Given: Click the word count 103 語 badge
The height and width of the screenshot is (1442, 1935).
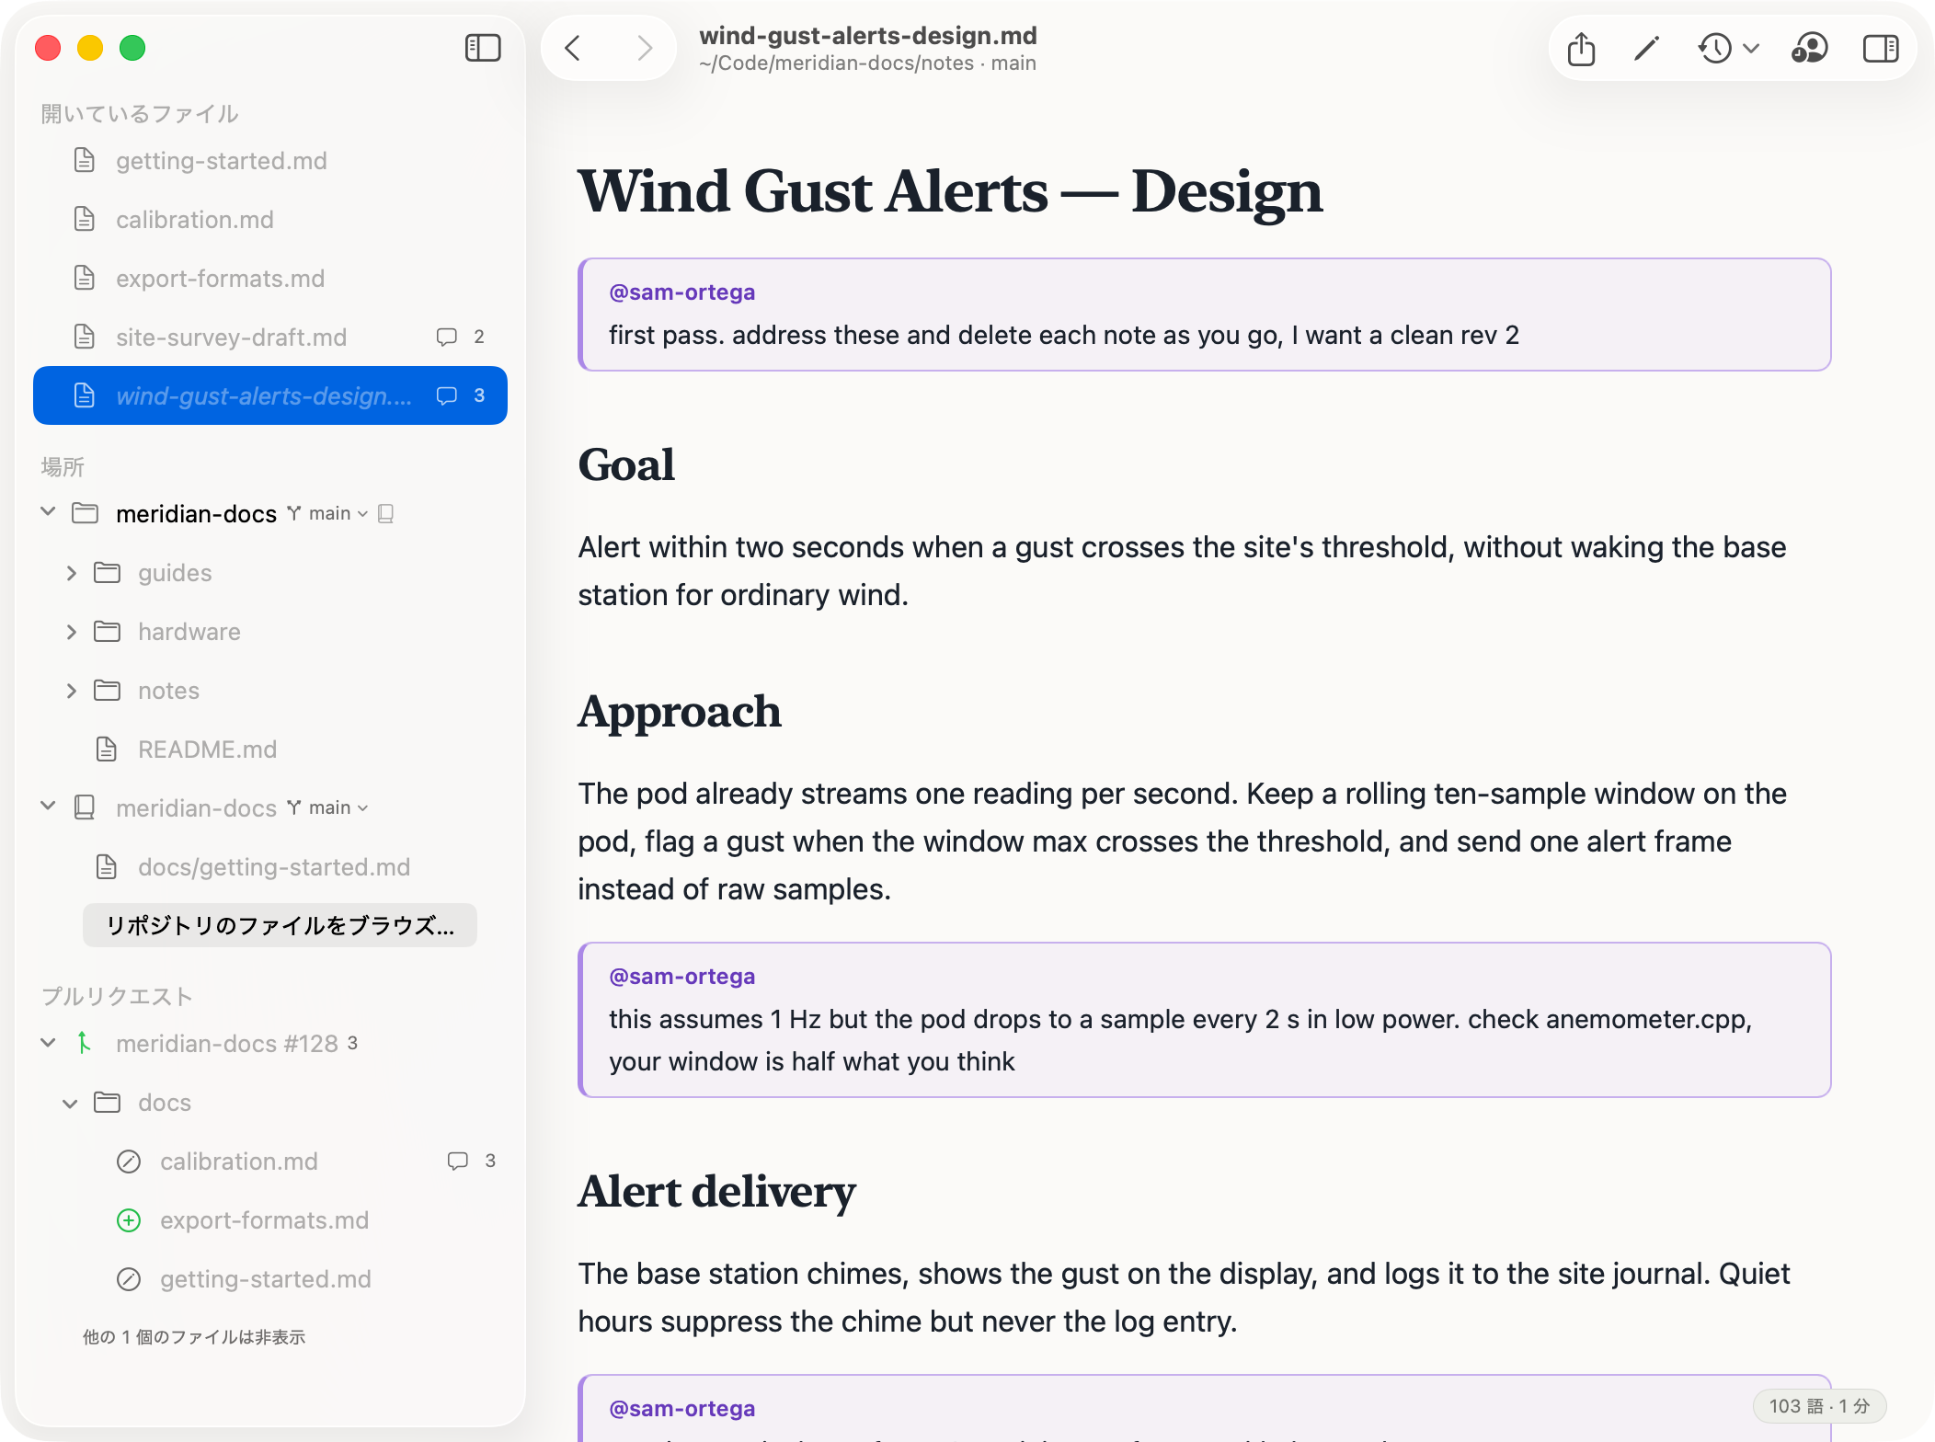Looking at the screenshot, I should (1819, 1406).
